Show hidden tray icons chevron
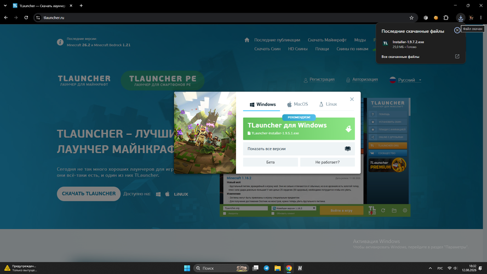This screenshot has height=274, width=487. click(x=430, y=268)
